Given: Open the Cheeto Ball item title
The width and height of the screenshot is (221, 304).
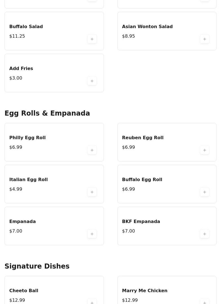Looking at the screenshot, I should click(24, 291).
